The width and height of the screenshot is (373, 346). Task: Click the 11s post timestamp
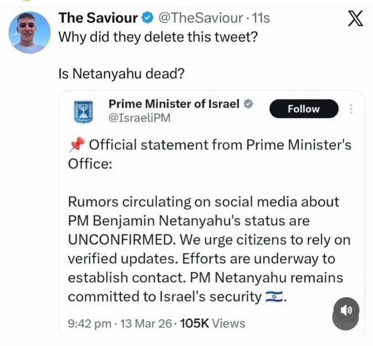point(260,18)
